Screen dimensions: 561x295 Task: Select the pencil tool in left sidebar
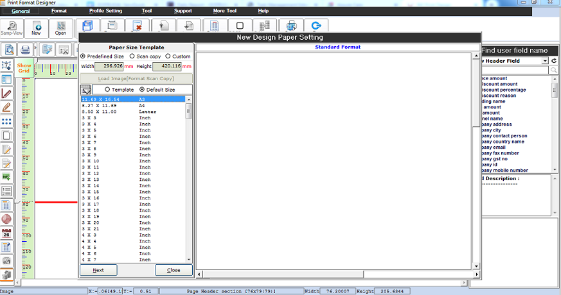point(6,108)
